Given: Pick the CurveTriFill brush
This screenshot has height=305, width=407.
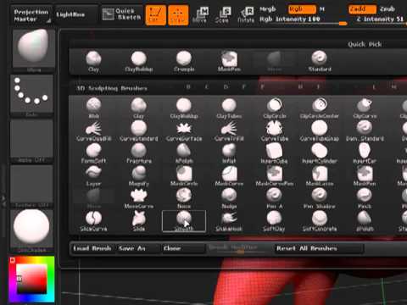Looking at the screenshot, I should [229, 130].
